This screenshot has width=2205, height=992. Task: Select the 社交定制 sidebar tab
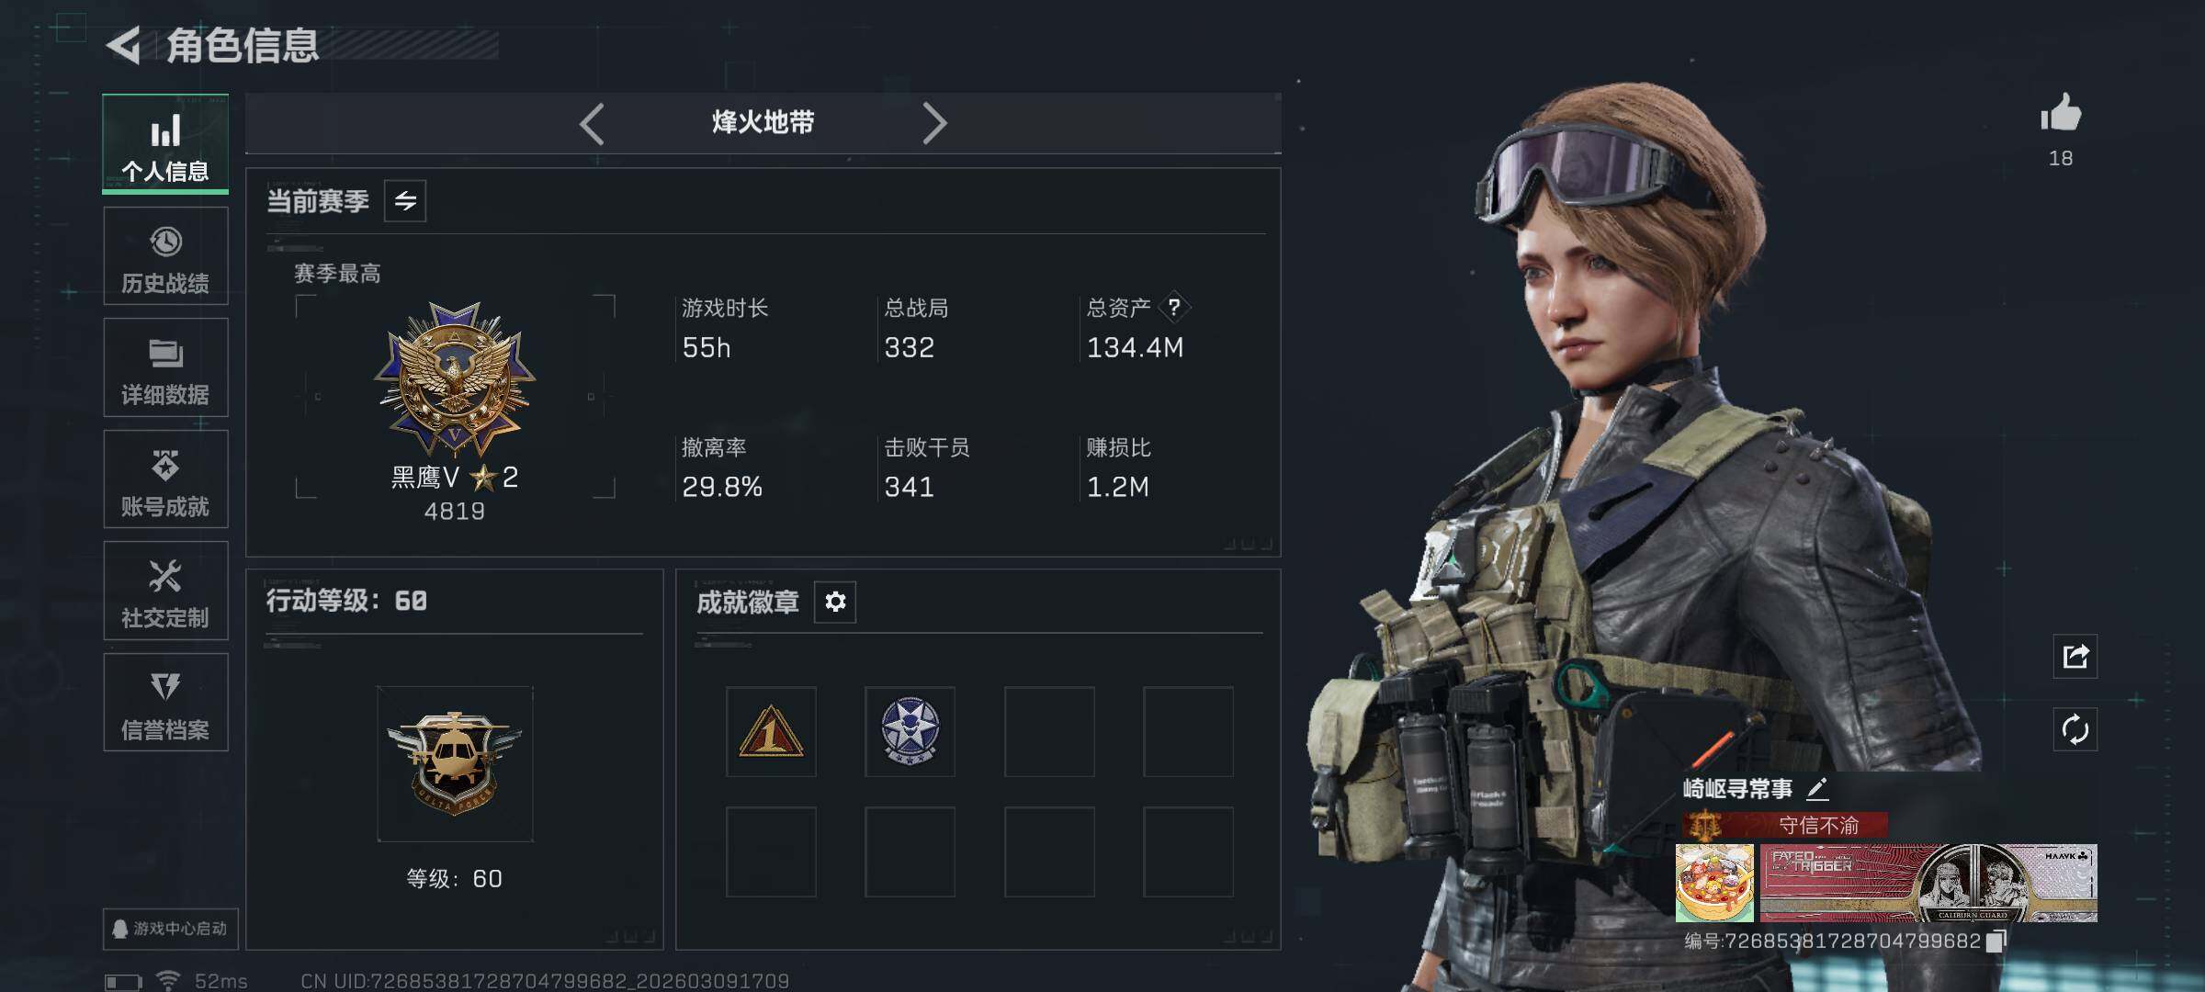coord(165,591)
